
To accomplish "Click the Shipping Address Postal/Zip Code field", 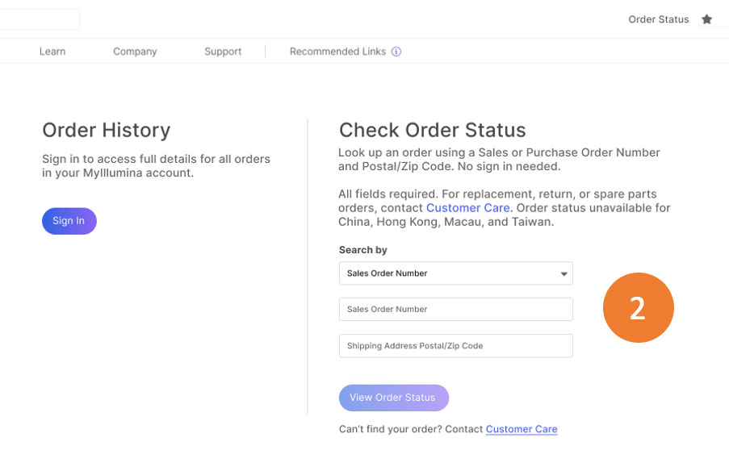I will 455,346.
